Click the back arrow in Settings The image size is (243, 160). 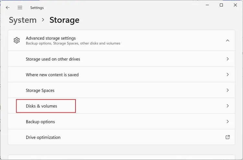8,7
